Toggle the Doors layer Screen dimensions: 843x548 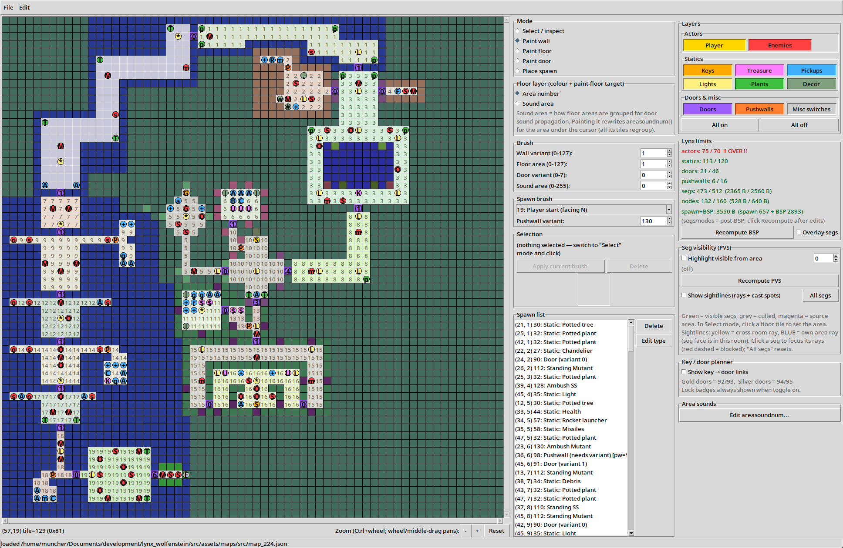pyautogui.click(x=708, y=109)
